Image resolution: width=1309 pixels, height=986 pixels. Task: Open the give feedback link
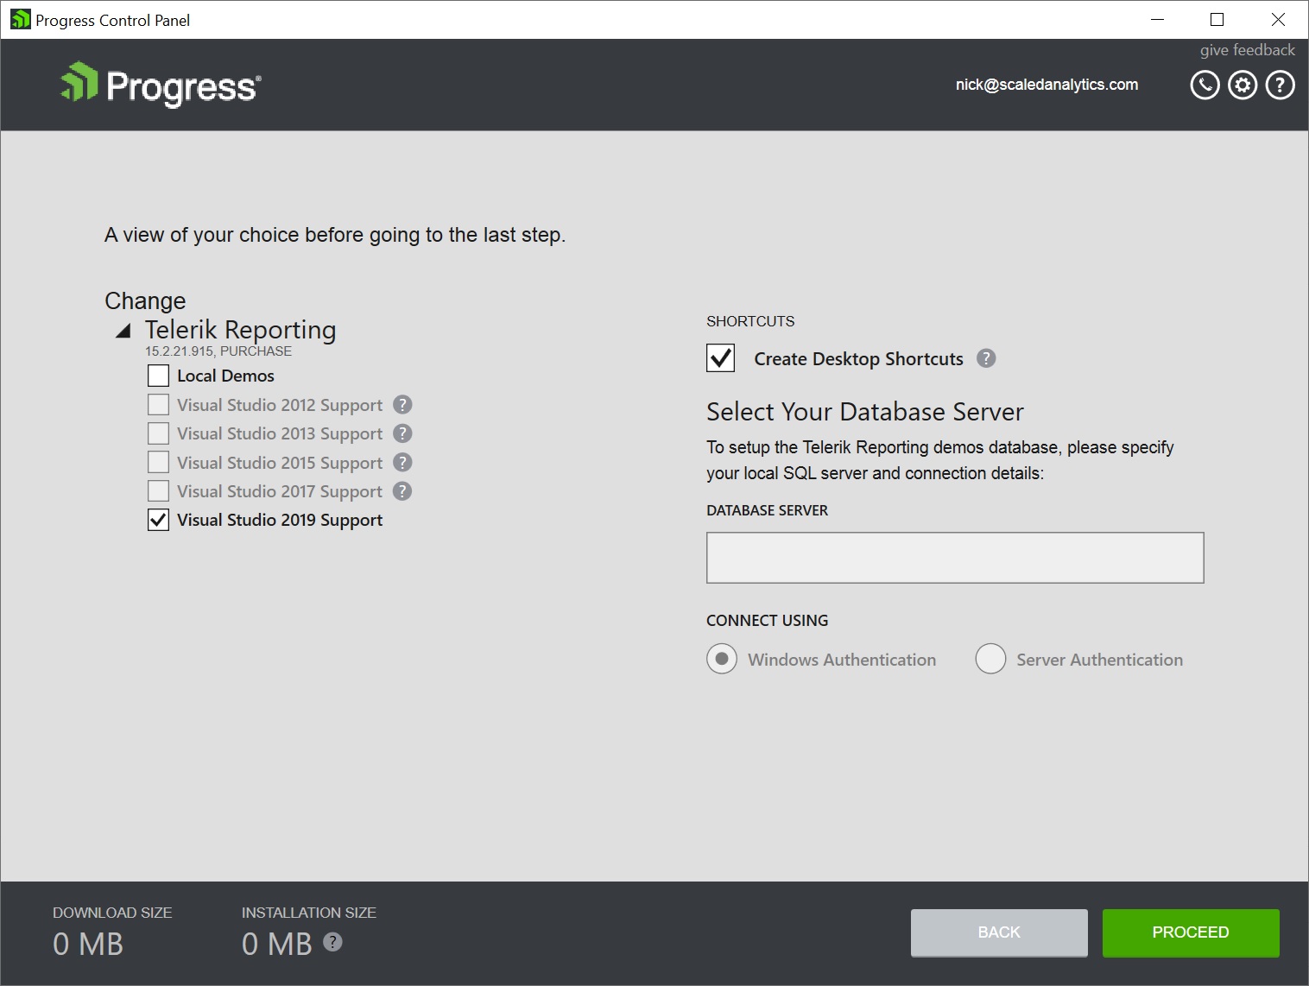pyautogui.click(x=1248, y=50)
